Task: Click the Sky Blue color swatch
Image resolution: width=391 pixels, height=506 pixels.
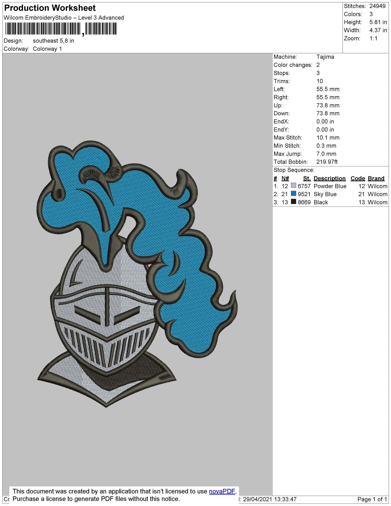Action: click(293, 193)
